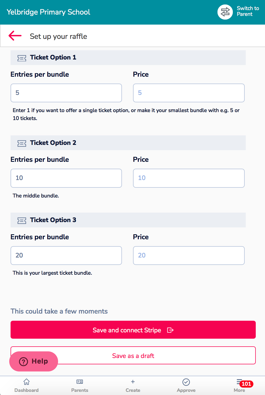
Task: Focus Entries per bundle field for Option 3
Action: point(66,255)
